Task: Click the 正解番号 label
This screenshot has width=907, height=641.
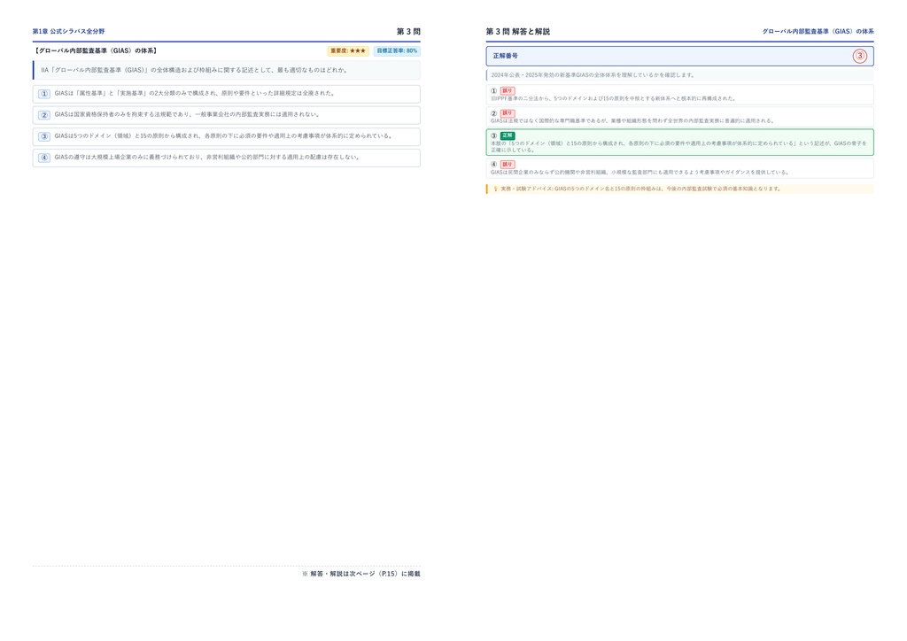Action: point(506,56)
